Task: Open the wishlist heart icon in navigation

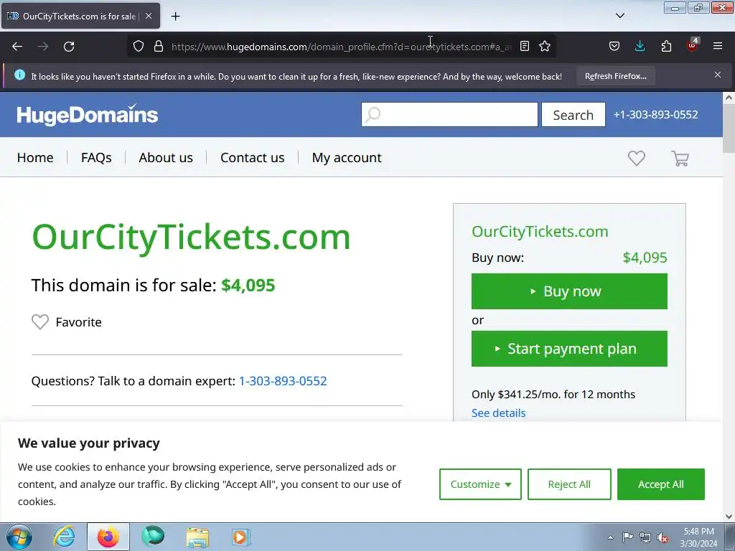Action: click(x=636, y=159)
